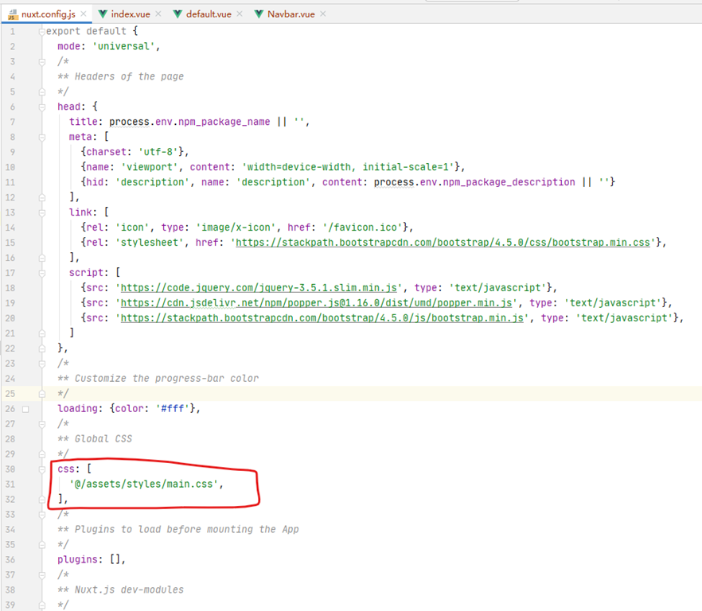
Task: Open the default.vue tab
Action: pyautogui.click(x=209, y=14)
